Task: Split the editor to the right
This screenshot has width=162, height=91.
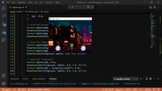Action: tap(155, 7)
